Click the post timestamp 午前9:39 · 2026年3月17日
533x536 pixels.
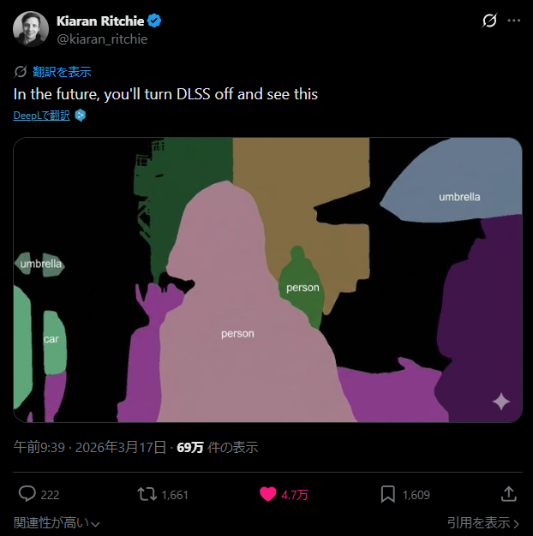tap(91, 447)
